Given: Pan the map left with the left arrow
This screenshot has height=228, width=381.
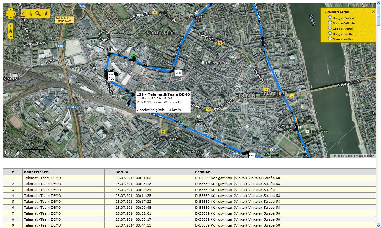Looking at the screenshot, I should (x=7, y=14).
